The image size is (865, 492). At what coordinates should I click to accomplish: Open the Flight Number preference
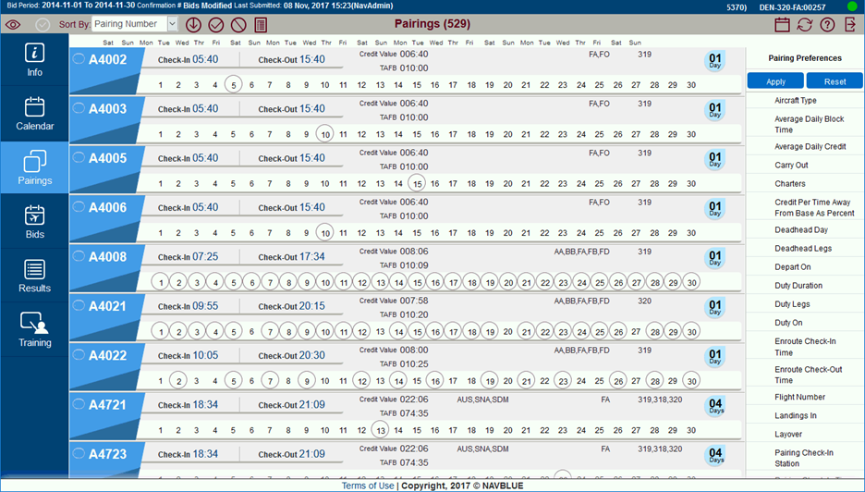[x=799, y=397]
